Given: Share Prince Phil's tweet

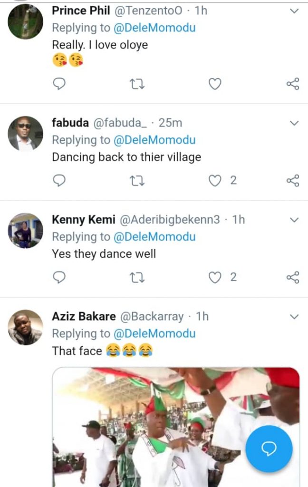Looking at the screenshot, I should tap(293, 84).
